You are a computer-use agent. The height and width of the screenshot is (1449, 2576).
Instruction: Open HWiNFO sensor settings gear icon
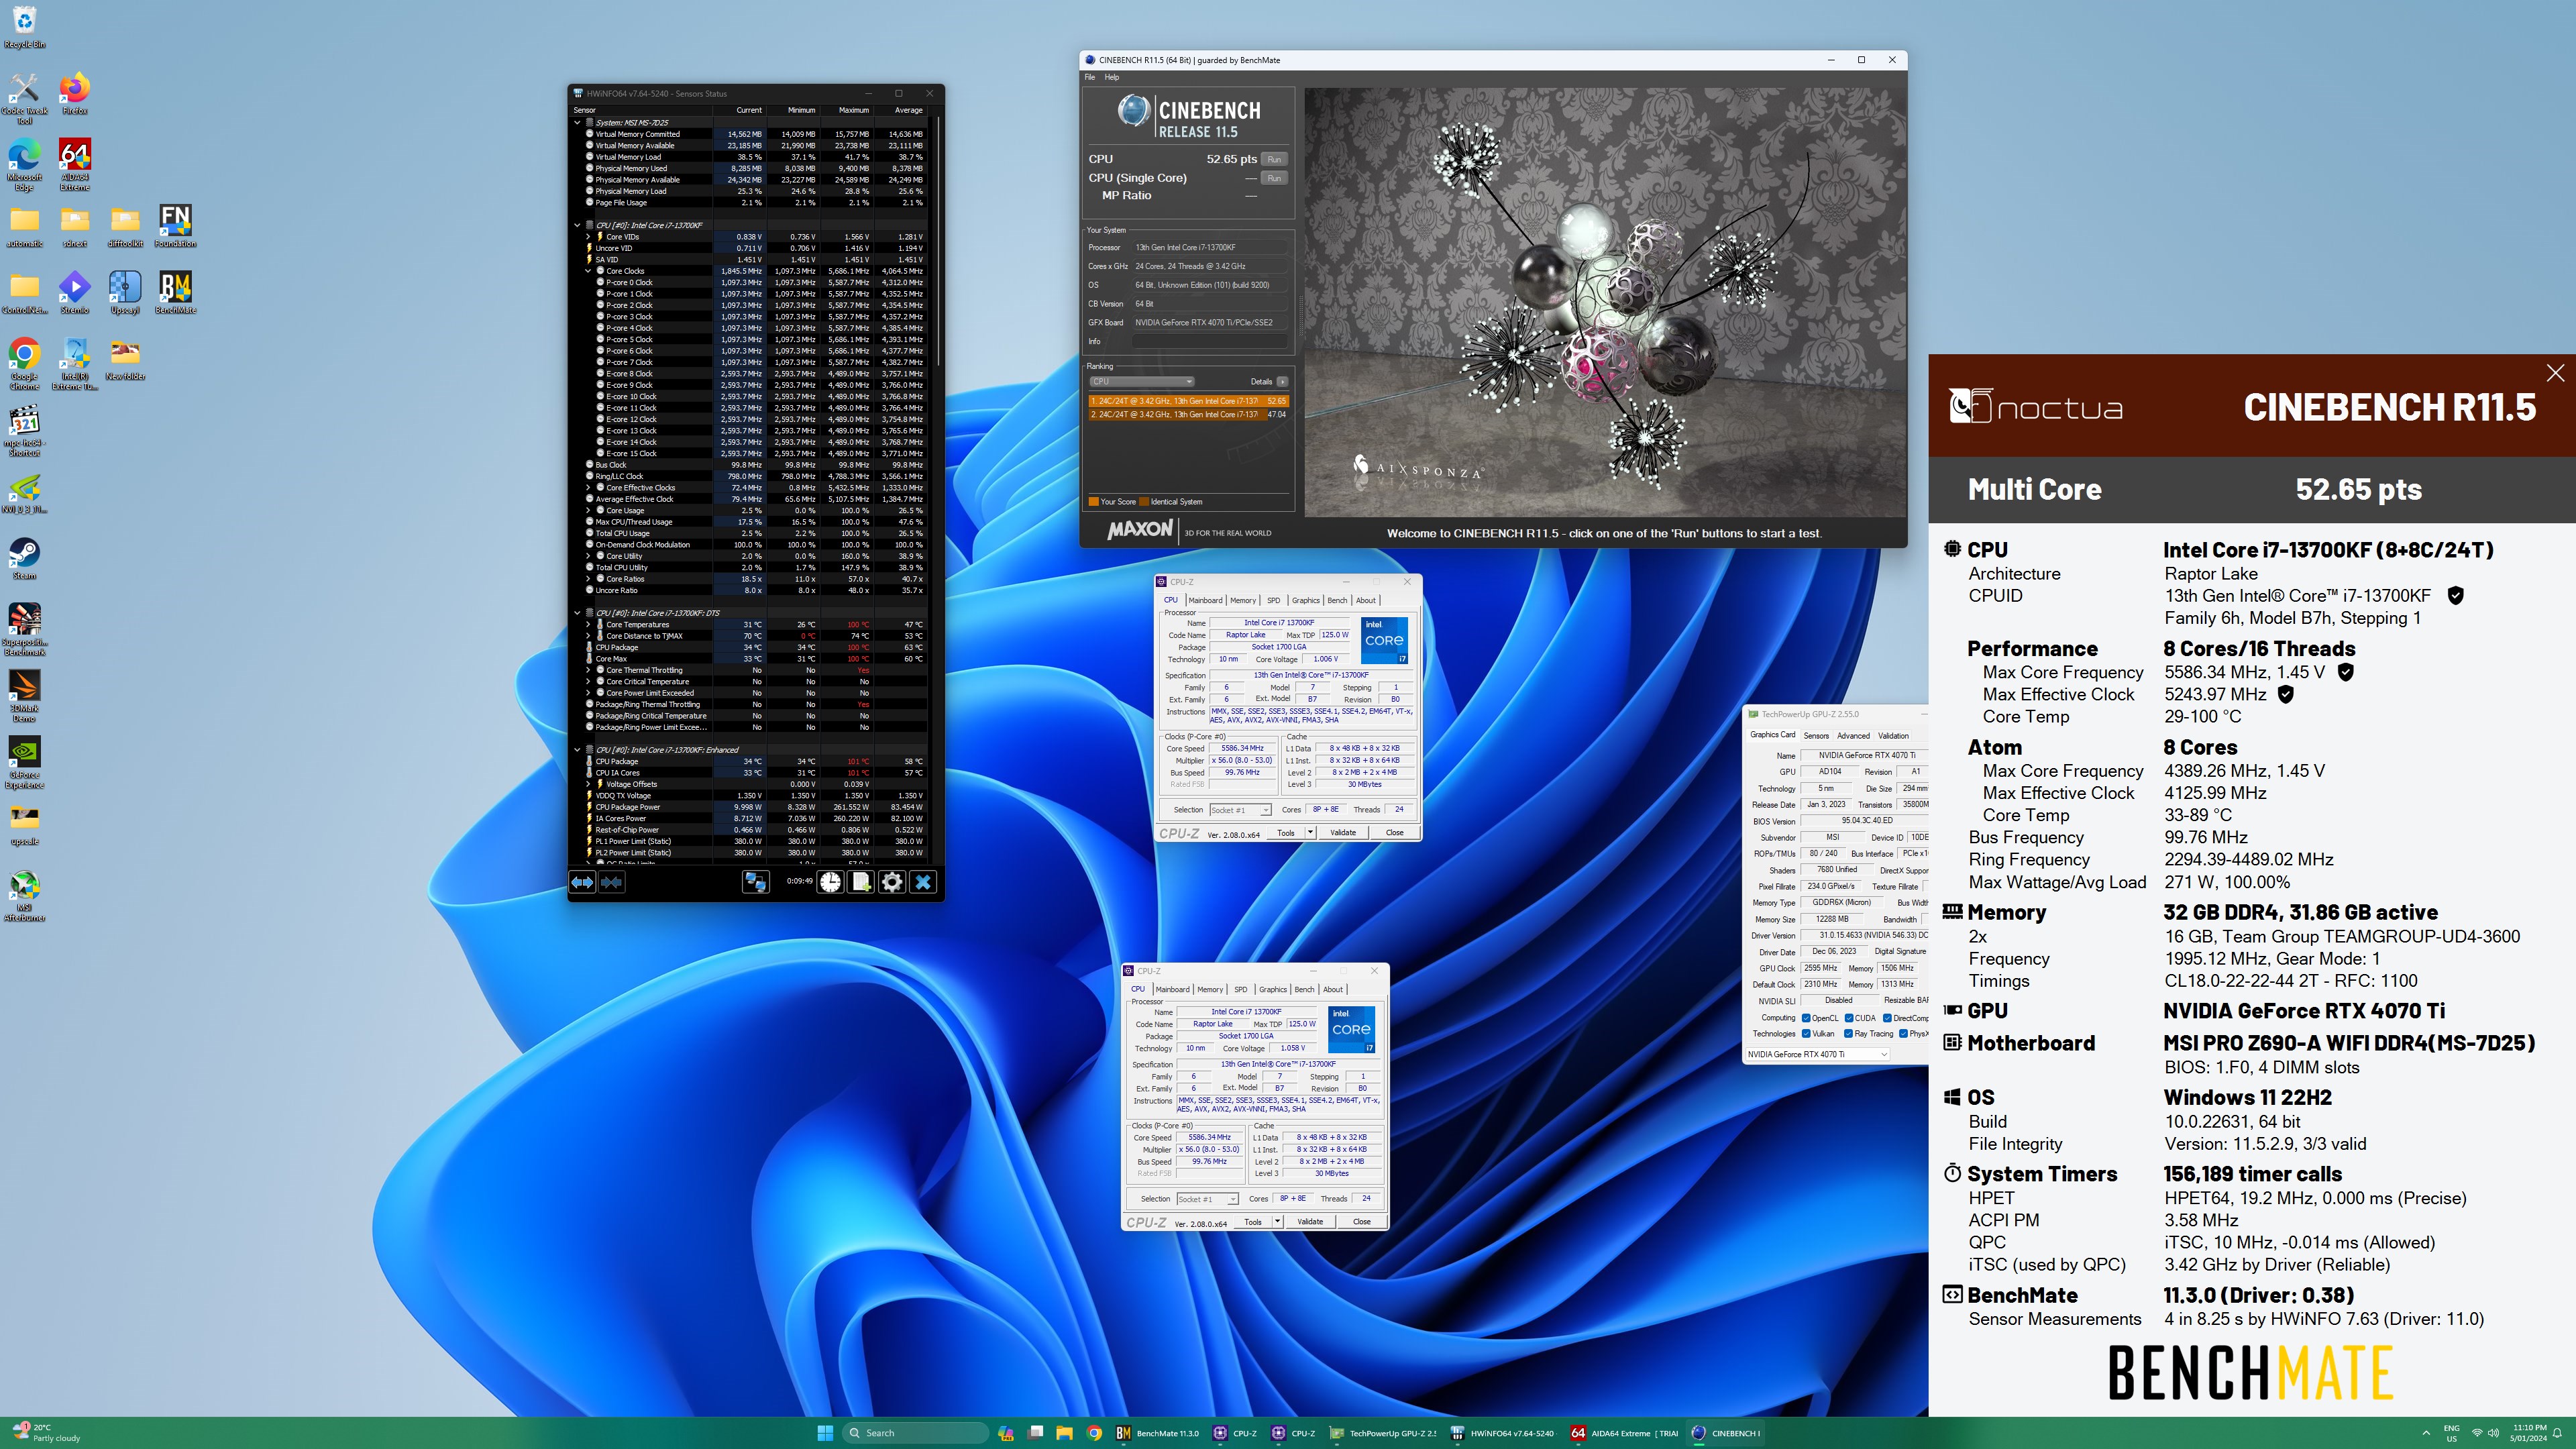[x=892, y=882]
